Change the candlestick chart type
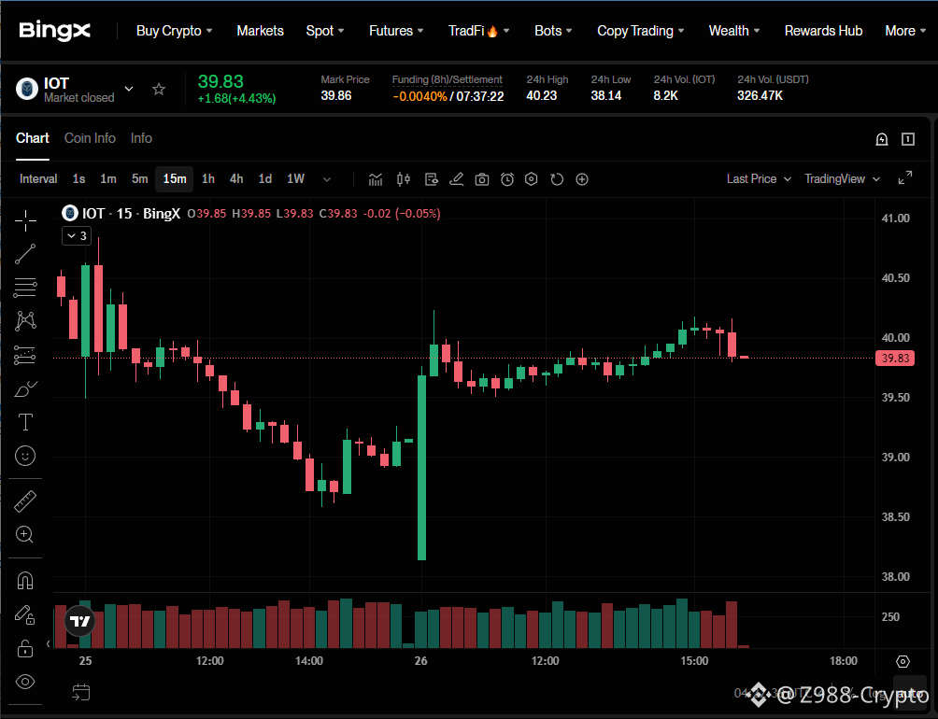Screen dimensions: 938x719 click(x=404, y=179)
